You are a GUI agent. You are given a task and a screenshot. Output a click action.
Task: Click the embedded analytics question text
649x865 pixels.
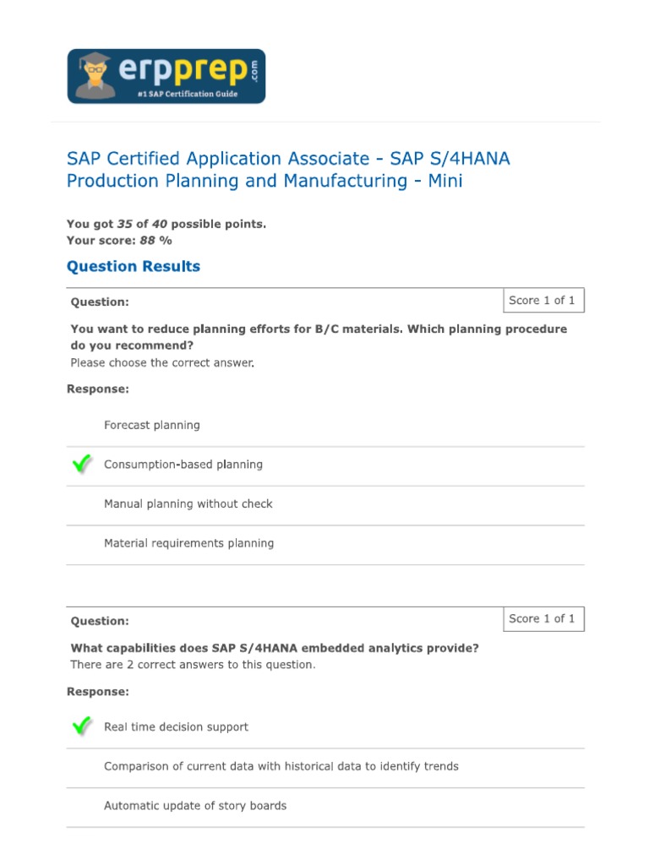click(275, 648)
